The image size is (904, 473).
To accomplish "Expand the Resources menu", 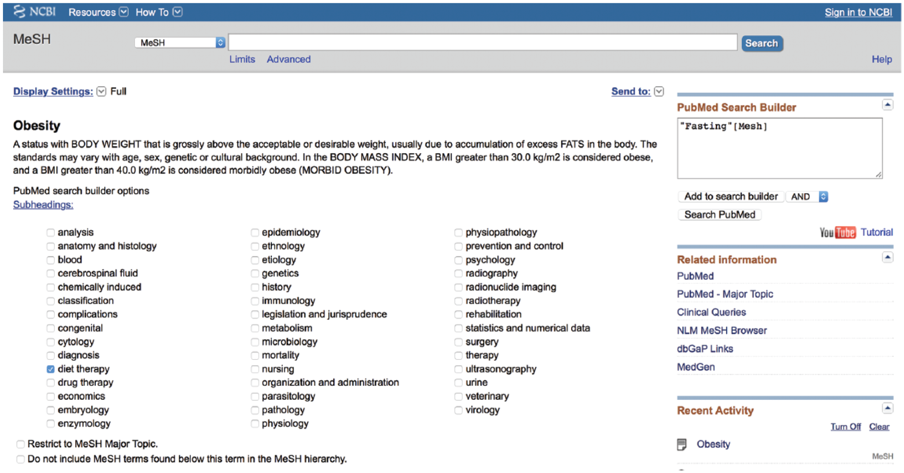I will click(x=98, y=12).
